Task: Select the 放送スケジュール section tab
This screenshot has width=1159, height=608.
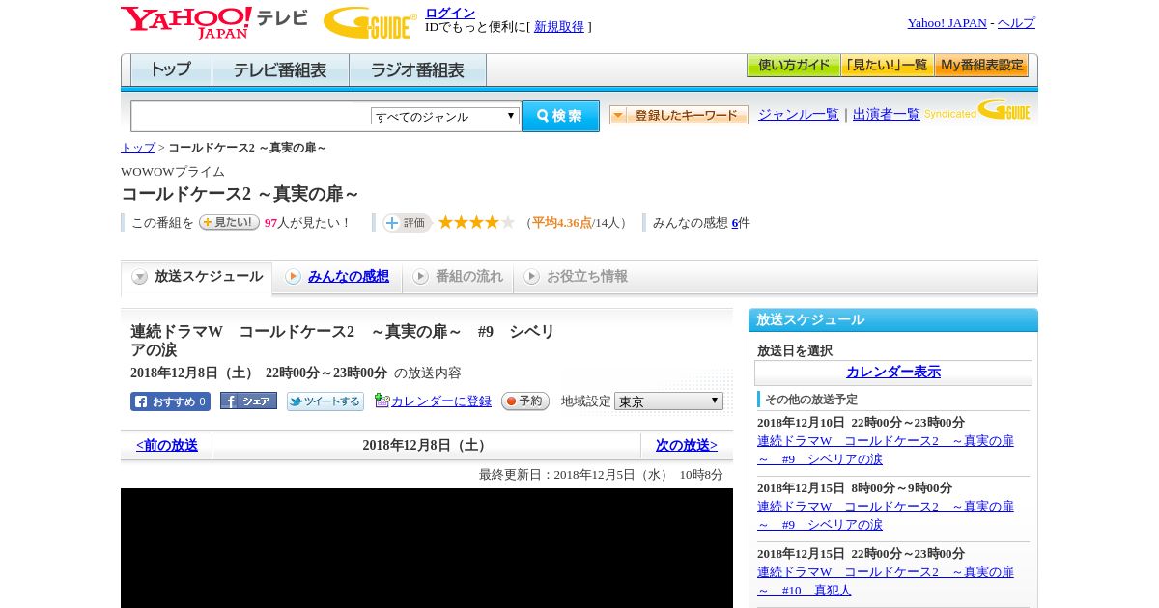Action: (196, 277)
